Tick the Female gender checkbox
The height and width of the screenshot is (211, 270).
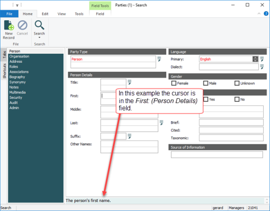[x=174, y=83]
